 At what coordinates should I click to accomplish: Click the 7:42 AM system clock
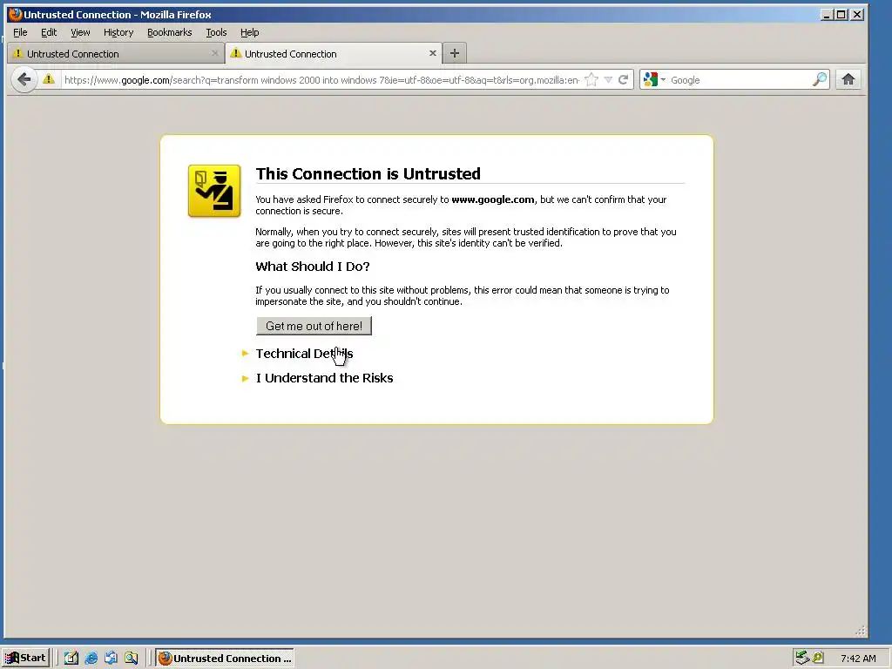[x=858, y=659]
